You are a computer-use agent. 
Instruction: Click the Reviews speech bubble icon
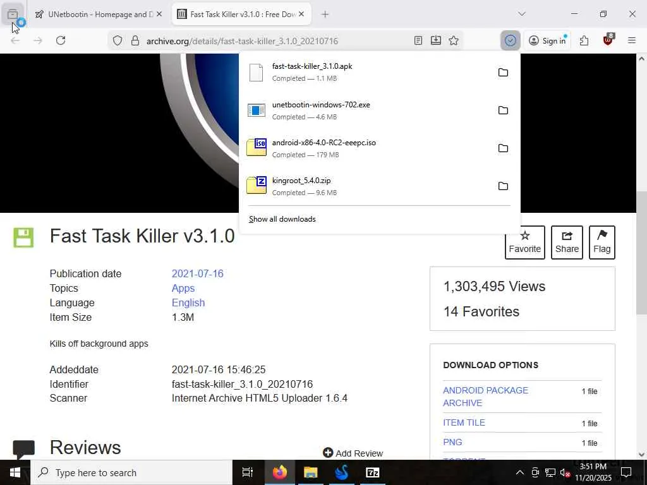(23, 450)
